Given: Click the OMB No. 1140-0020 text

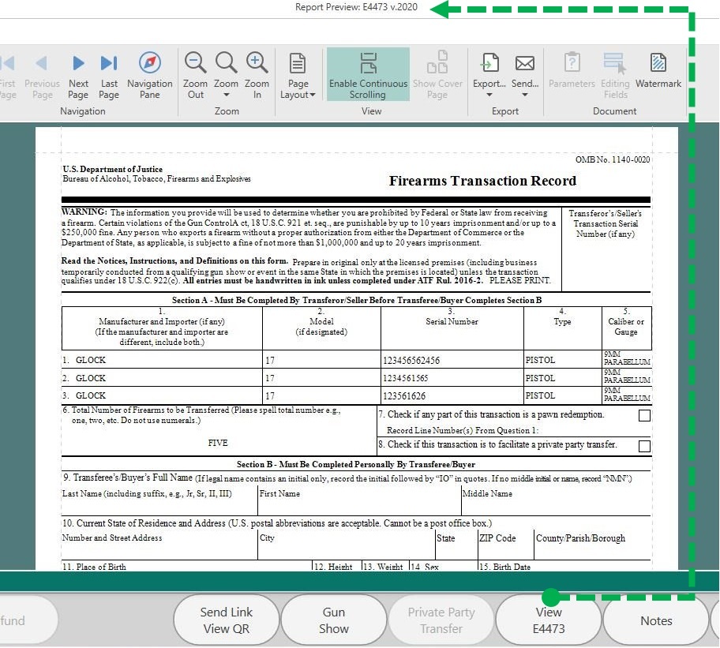Looking at the screenshot, I should pyautogui.click(x=613, y=159).
